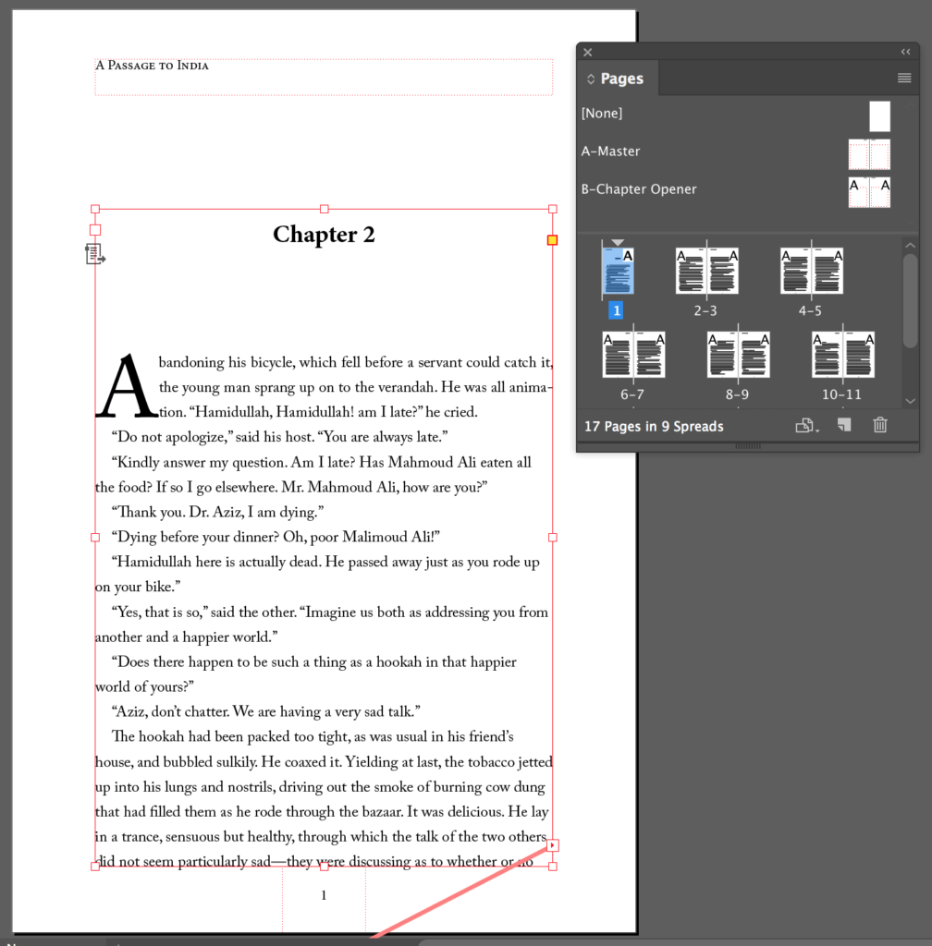Create a new page with the New Page icon
Screen dimensions: 932x946
tap(843, 424)
